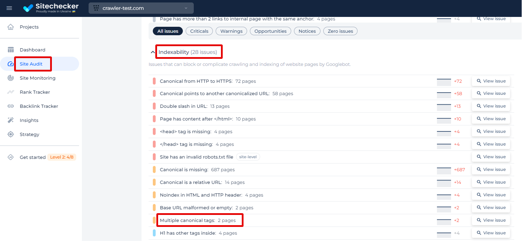Click 'Site has an invalid robots.txt file' text
Viewport: 522px width, 241px height.
tap(197, 157)
